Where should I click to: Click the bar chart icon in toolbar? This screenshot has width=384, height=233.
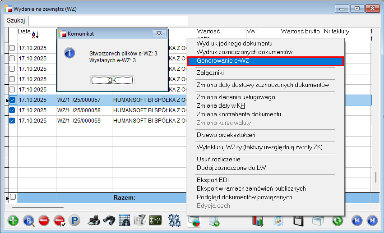click(257, 220)
